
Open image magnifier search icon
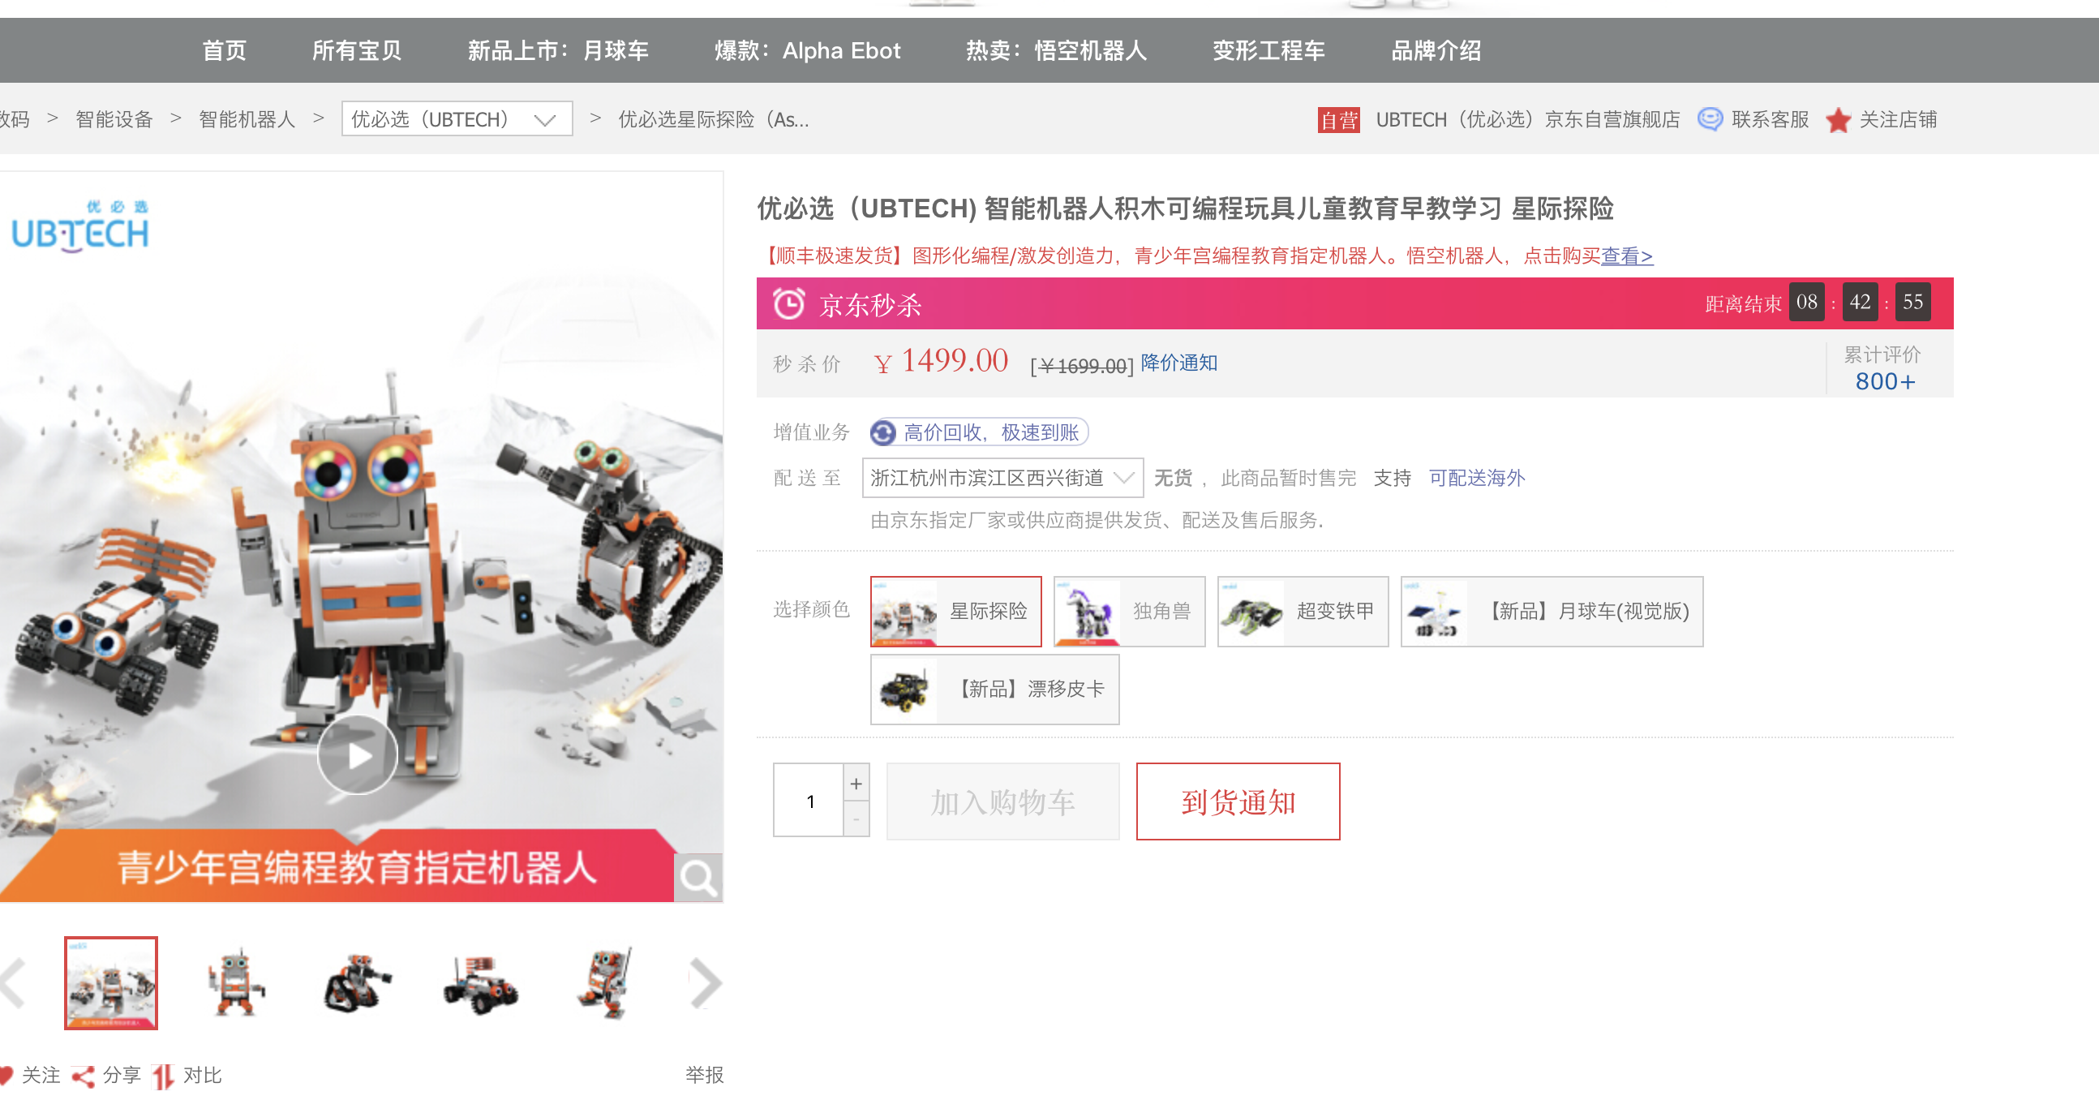pyautogui.click(x=698, y=878)
